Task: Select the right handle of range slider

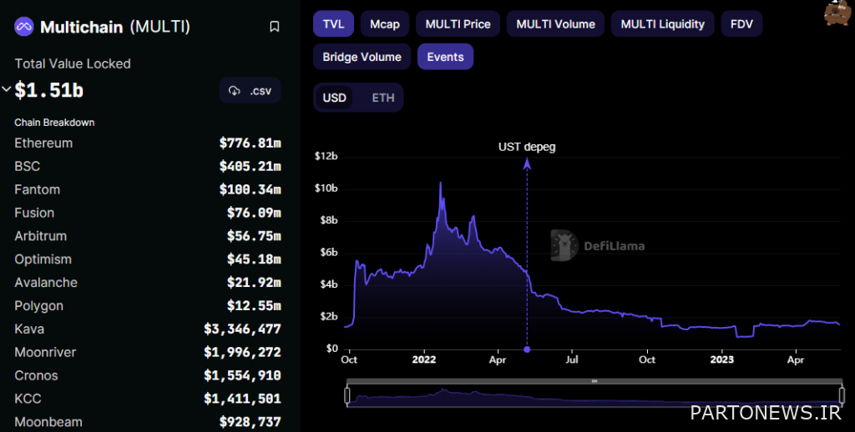Action: coord(840,395)
